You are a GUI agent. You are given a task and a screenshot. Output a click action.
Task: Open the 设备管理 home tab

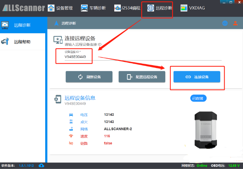[60, 8]
